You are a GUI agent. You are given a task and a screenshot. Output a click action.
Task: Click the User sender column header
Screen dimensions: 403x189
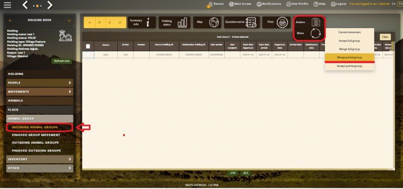pyautogui.click(x=217, y=46)
